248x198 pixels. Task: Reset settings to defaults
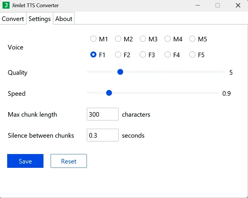pos(68,161)
